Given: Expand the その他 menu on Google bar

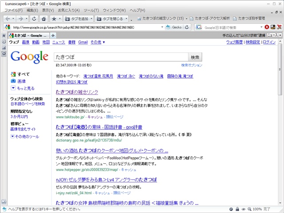Looking at the screenshot, I should tap(98, 42).
